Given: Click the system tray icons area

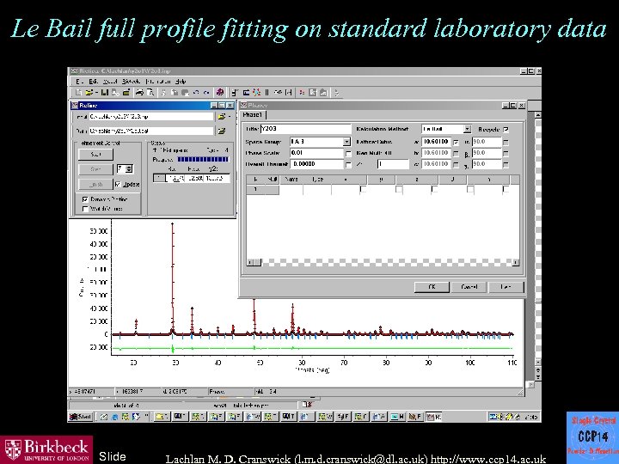Looking at the screenshot, I should (506, 416).
